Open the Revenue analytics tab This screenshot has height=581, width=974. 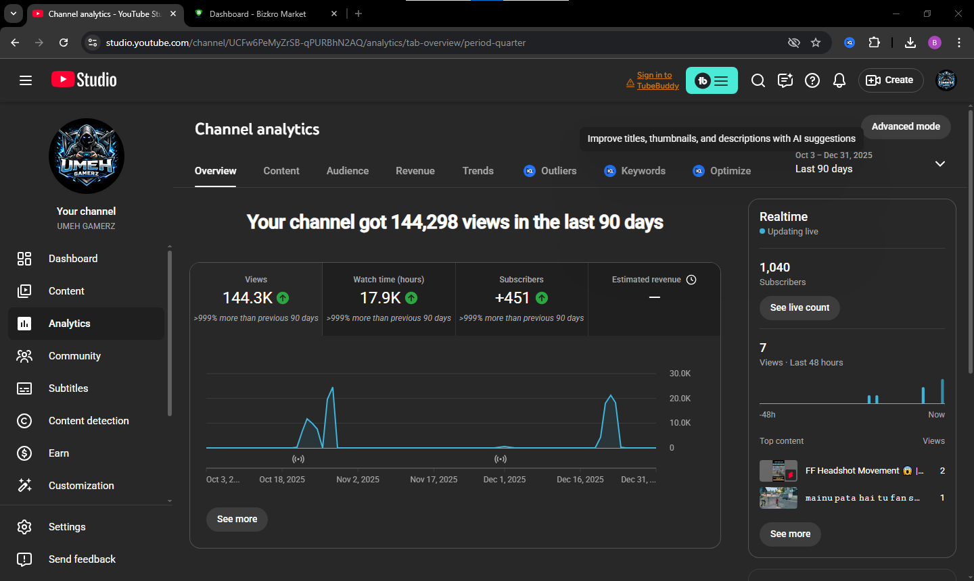(x=415, y=171)
